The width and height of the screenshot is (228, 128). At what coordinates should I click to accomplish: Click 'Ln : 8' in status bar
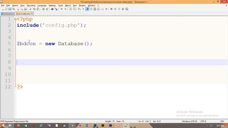pyautogui.click(x=141, y=121)
